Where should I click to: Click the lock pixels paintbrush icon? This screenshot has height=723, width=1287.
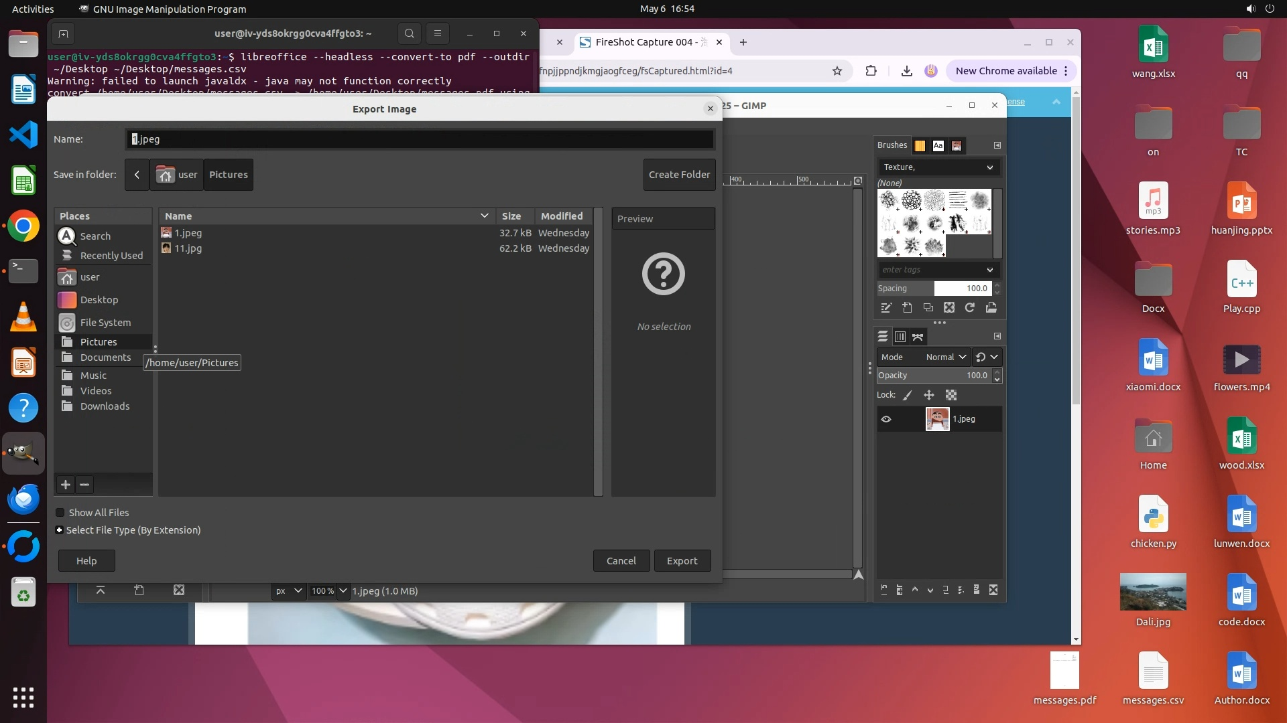(908, 395)
